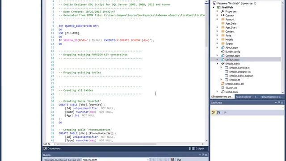Click the toggle word wrap icon in Output panel
286x161 pixels.
click(179, 160)
